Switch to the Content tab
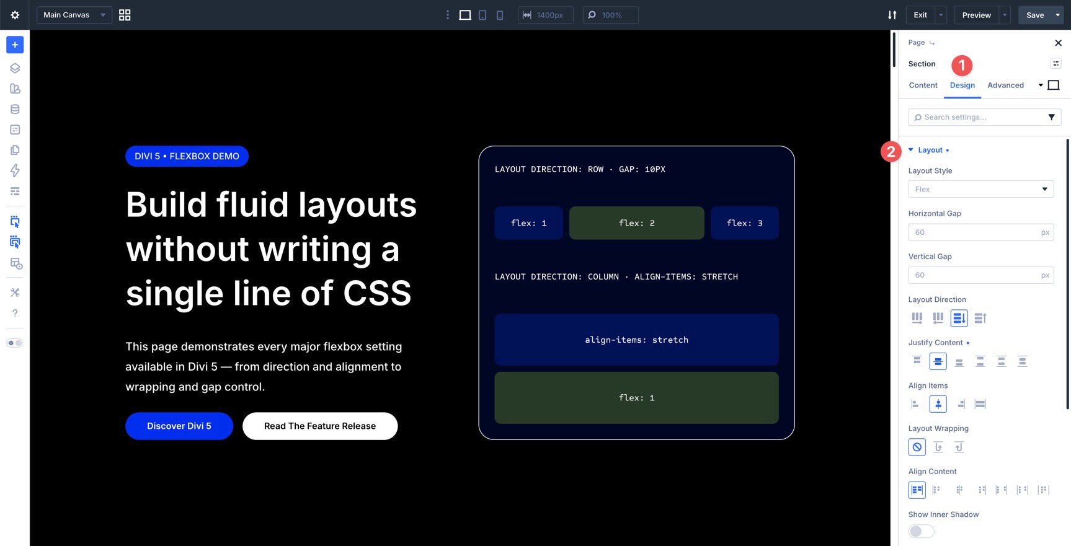This screenshot has height=546, width=1071. click(x=923, y=85)
